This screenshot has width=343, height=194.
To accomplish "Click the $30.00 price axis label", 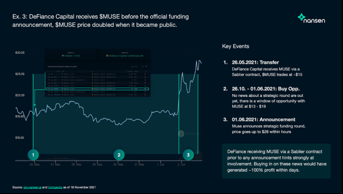I will pyautogui.click(x=20, y=53).
